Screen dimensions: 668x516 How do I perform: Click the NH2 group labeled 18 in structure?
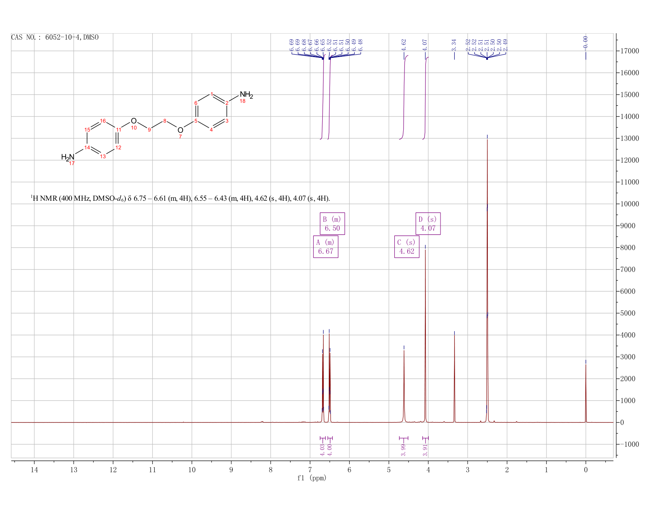coord(246,96)
